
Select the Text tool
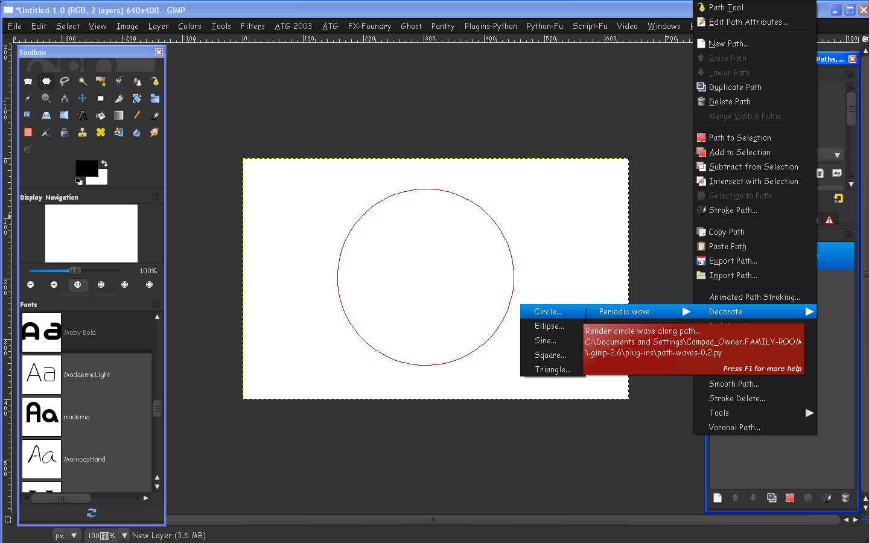[x=83, y=115]
